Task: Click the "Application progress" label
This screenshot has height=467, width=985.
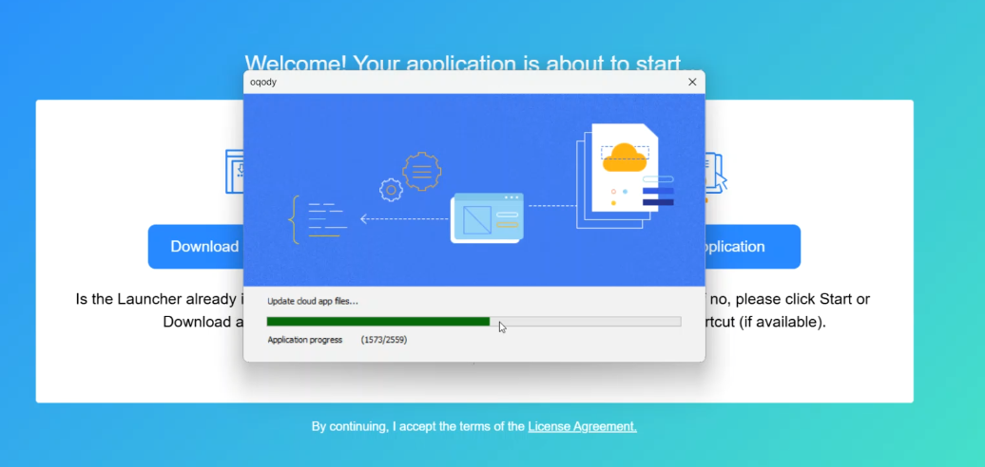Action: tap(304, 340)
